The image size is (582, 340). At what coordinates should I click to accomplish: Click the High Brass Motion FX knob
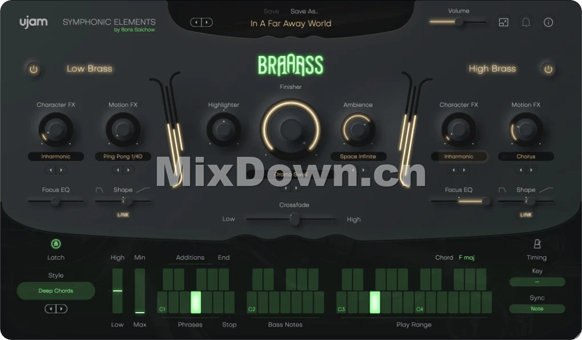click(x=526, y=129)
